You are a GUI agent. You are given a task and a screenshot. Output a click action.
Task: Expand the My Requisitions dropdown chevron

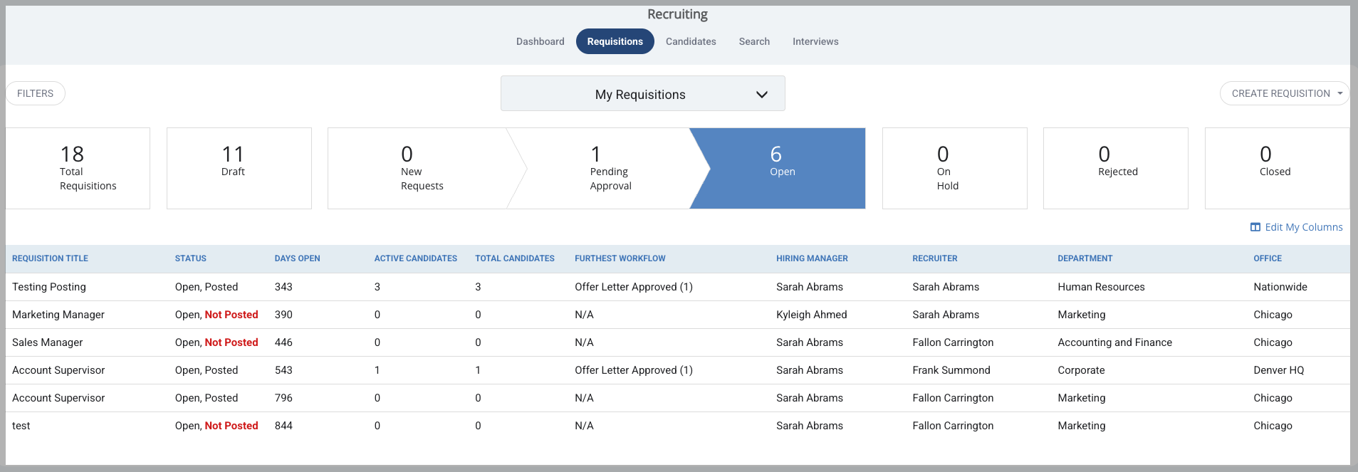point(762,95)
